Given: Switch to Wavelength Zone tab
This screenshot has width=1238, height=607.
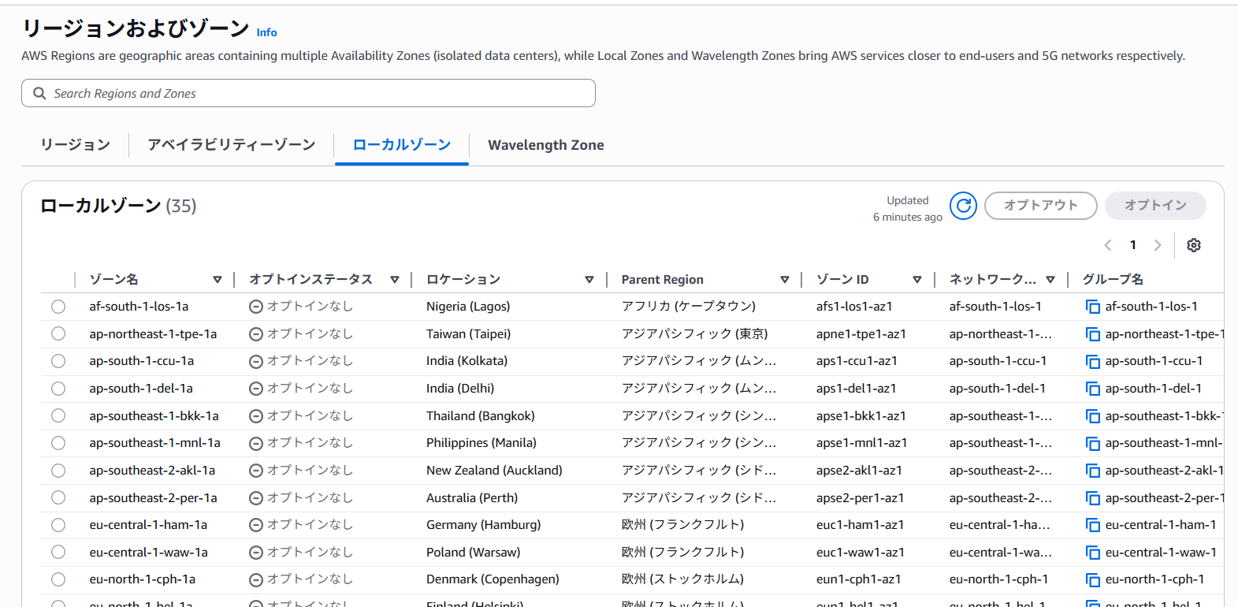Looking at the screenshot, I should (546, 145).
